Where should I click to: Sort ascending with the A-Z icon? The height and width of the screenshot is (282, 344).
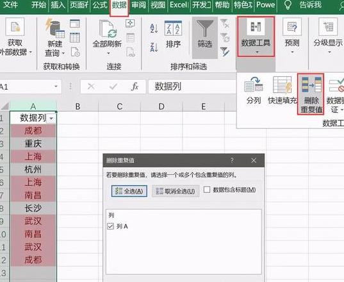tap(154, 29)
